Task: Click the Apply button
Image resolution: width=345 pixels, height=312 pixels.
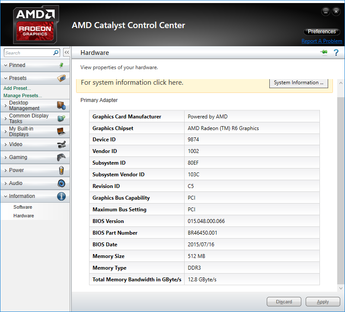Action: pyautogui.click(x=323, y=302)
